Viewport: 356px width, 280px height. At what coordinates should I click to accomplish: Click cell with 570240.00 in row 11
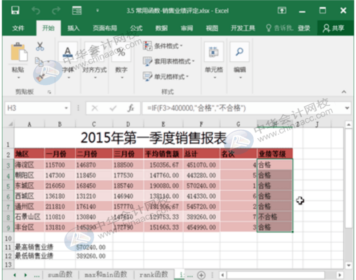tap(94, 247)
